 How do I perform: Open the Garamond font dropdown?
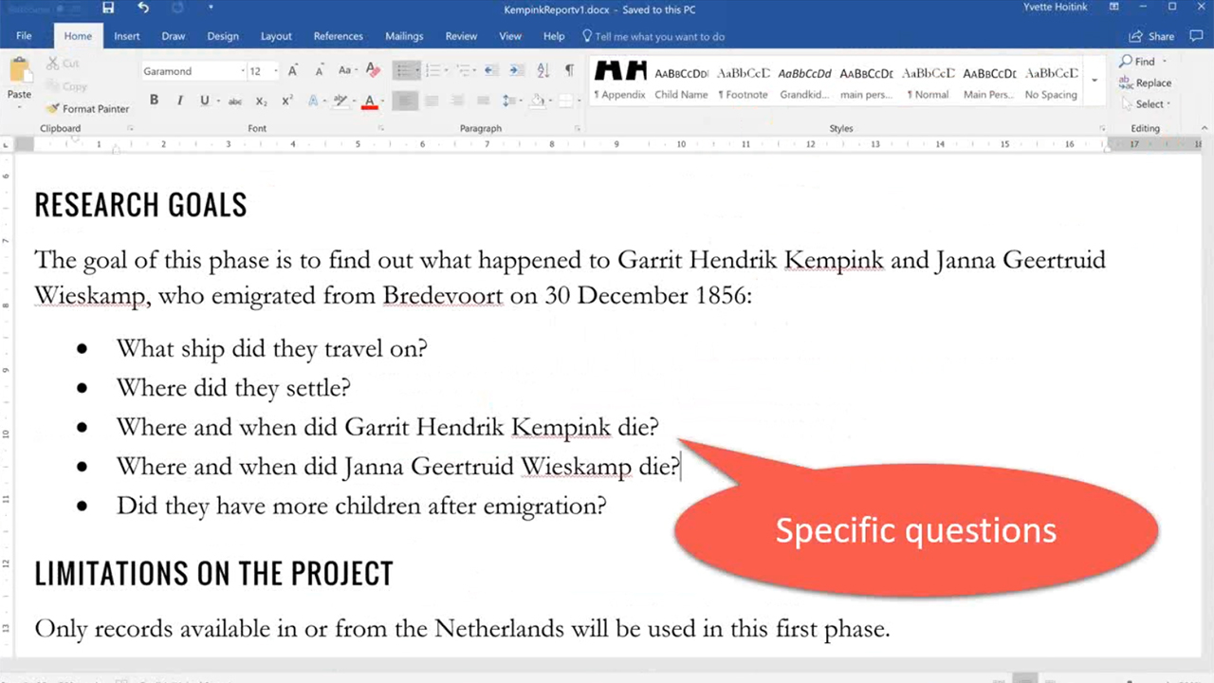(242, 70)
